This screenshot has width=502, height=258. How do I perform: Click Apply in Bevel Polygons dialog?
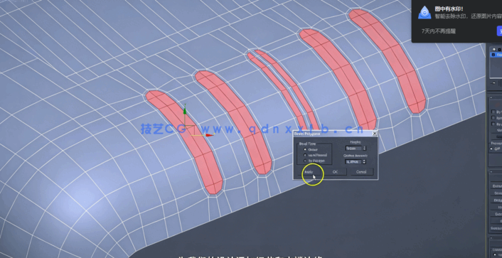coord(309,172)
